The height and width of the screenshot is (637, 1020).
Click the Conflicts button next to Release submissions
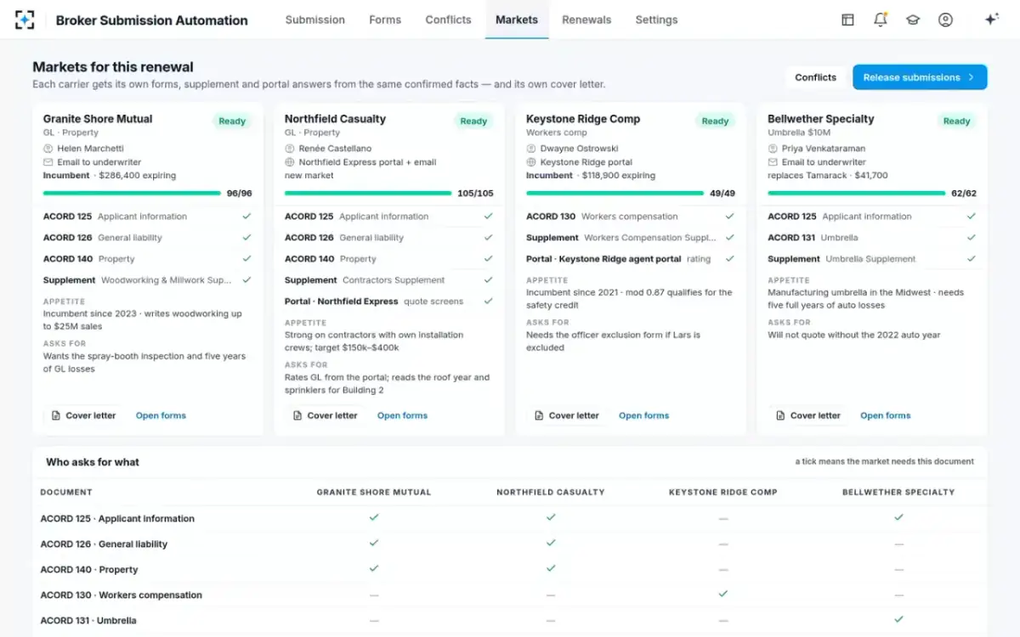pos(816,77)
